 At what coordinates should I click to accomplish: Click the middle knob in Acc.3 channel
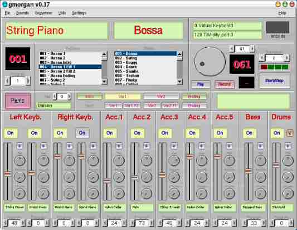[174, 177]
